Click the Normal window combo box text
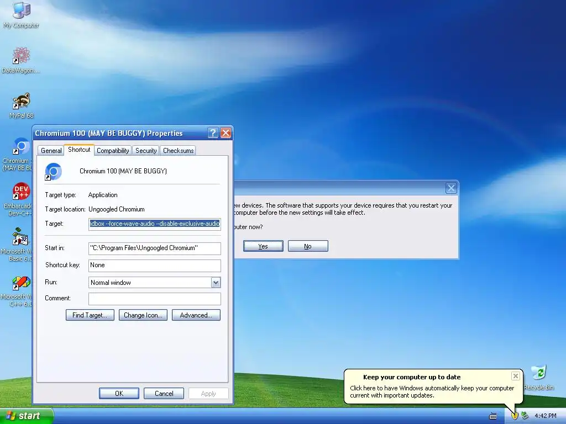Image resolution: width=566 pixels, height=424 pixels. point(111,283)
